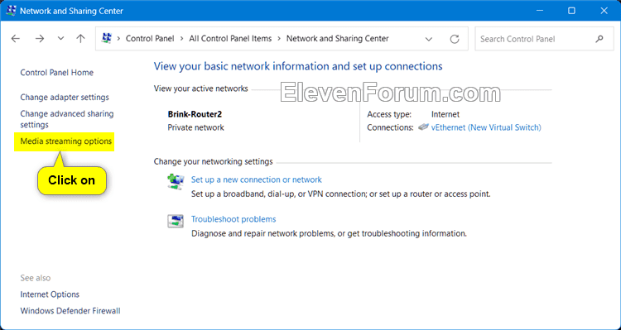Open Control Panel Home

56,73
